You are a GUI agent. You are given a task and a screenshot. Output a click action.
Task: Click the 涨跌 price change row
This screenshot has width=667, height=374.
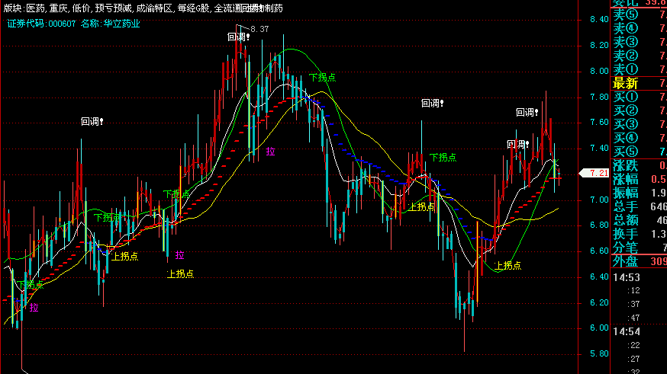coord(640,165)
